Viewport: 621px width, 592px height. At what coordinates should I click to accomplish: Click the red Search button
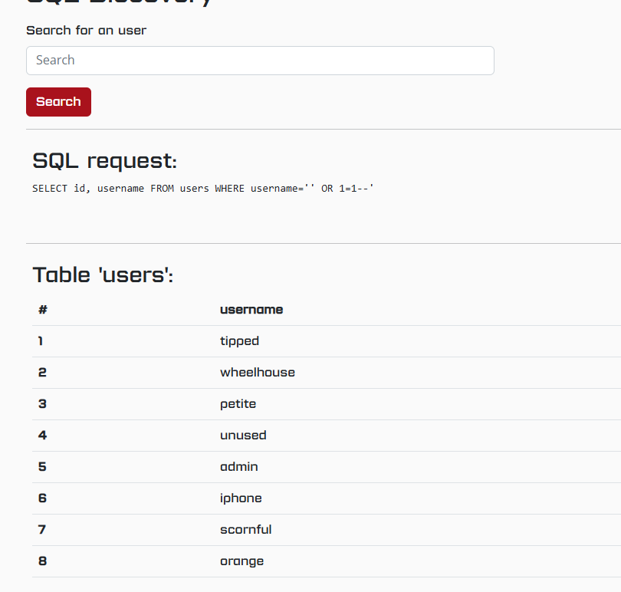pos(58,102)
